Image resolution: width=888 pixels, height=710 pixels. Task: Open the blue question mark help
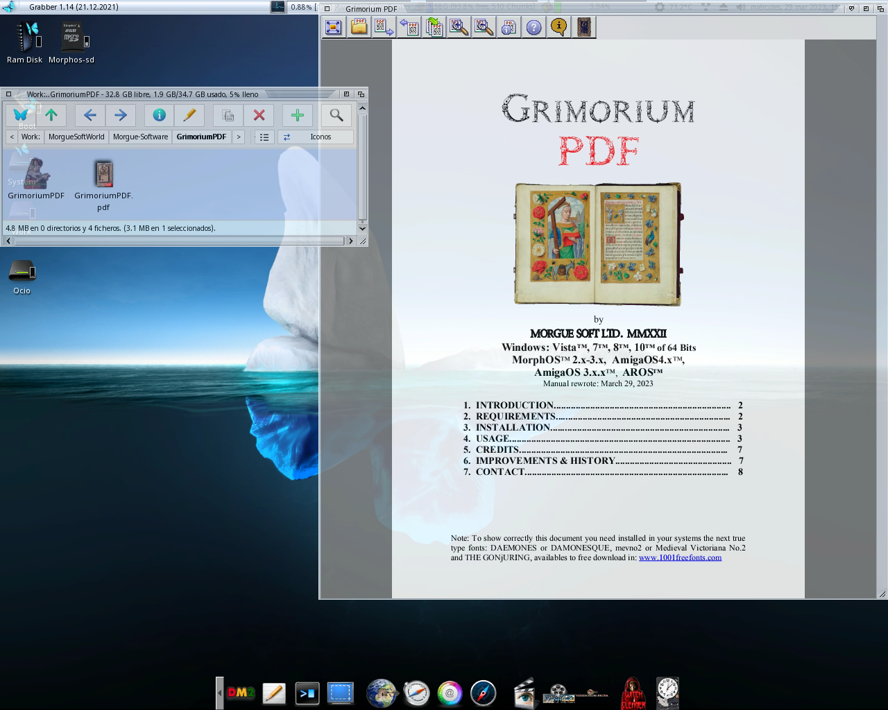click(x=533, y=27)
